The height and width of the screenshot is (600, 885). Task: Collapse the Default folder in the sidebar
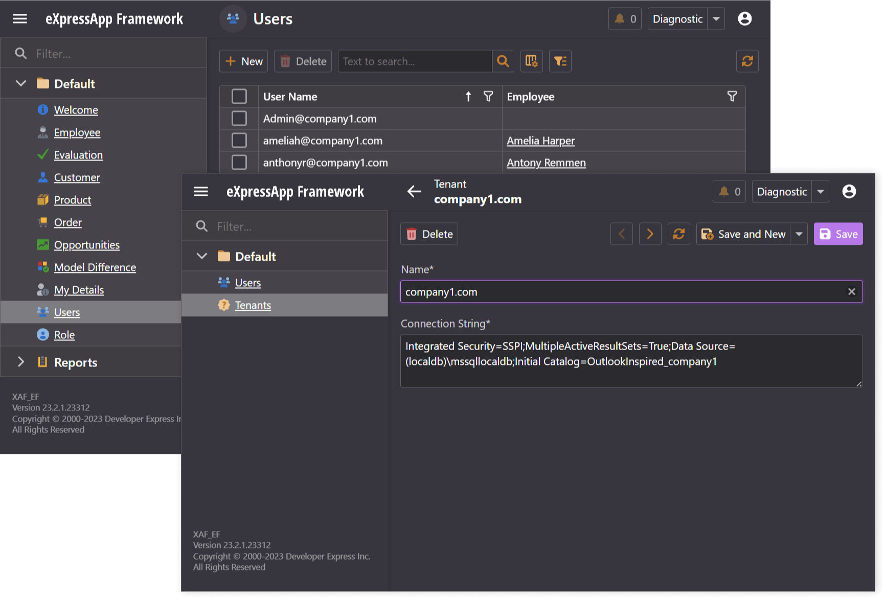click(20, 83)
